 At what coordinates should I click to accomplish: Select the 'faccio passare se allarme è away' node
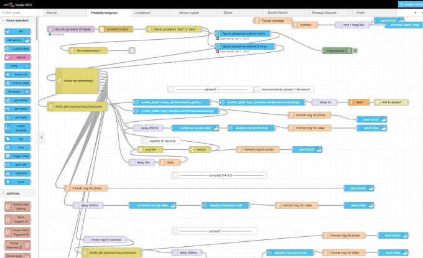245,47
